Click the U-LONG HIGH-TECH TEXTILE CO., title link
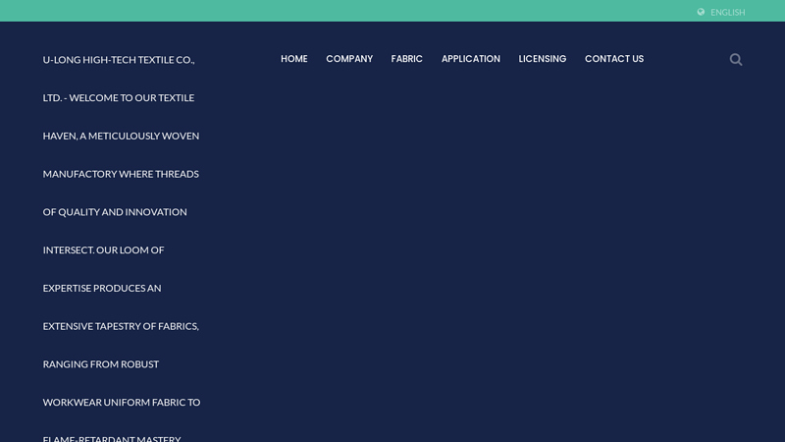Viewport: 785px width, 442px height. [x=119, y=60]
